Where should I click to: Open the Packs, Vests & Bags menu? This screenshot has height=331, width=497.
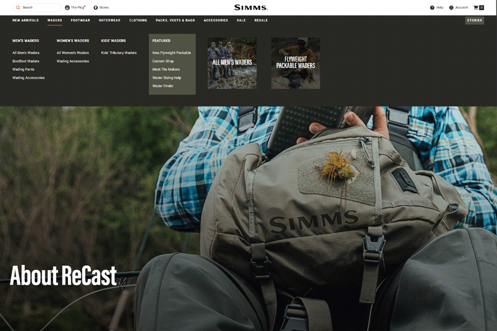(175, 20)
